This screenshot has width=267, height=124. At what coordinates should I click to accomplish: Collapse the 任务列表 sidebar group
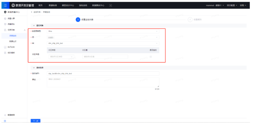click(x=25, y=30)
